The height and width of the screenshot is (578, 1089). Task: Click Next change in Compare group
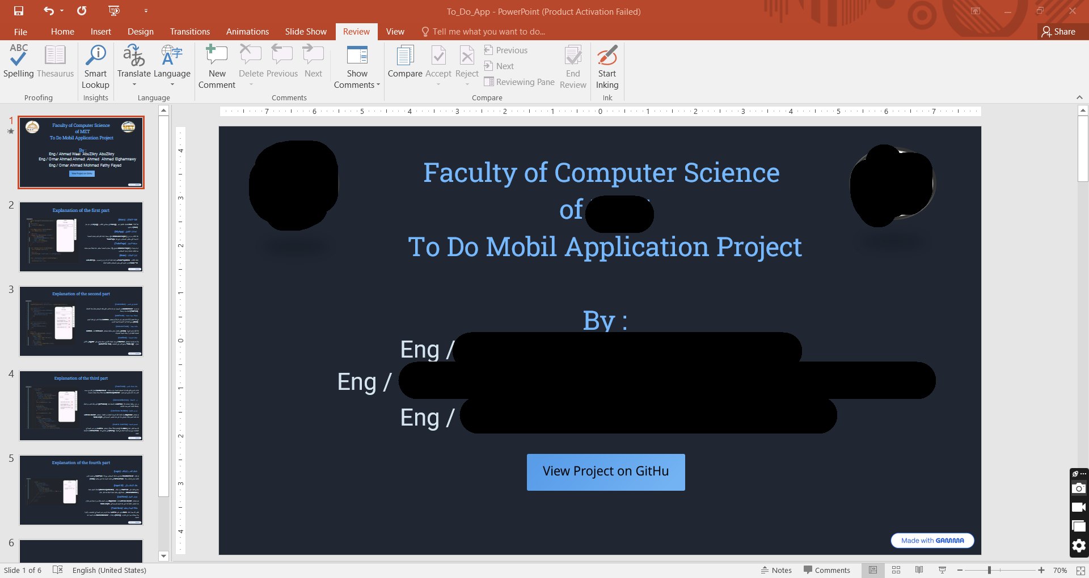tap(499, 66)
